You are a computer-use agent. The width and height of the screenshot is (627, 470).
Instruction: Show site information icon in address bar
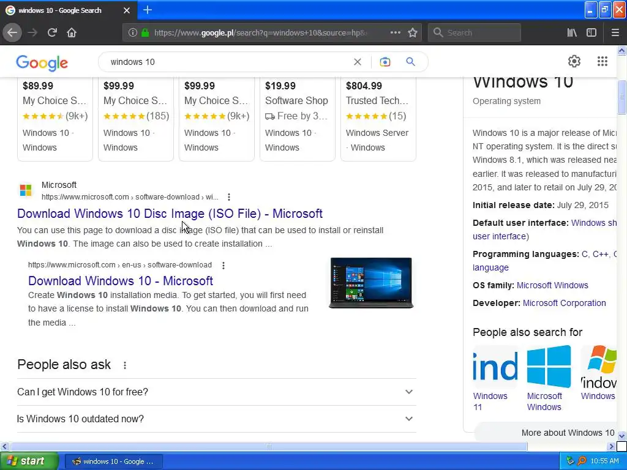click(133, 32)
